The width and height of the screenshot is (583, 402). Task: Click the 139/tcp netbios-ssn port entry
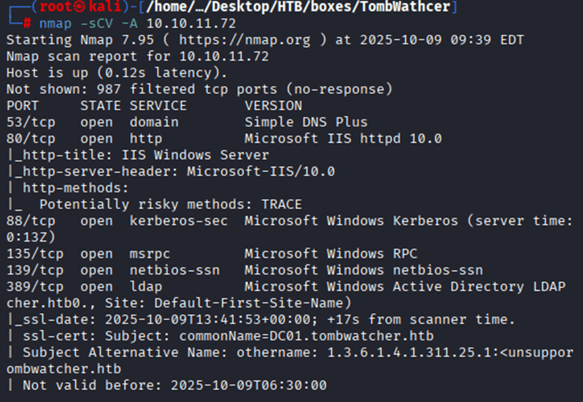[x=31, y=270]
